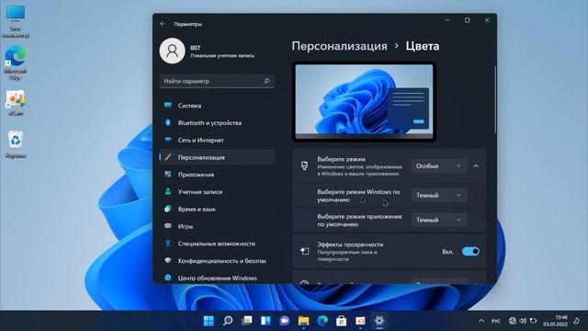Open the Система settings category

point(217,106)
